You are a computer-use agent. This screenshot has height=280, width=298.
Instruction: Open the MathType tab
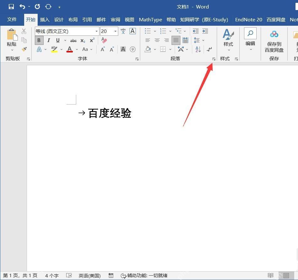(151, 19)
